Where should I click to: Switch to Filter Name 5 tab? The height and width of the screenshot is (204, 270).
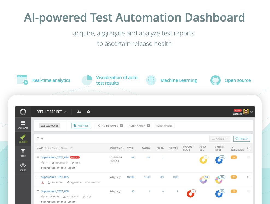click(x=164, y=126)
